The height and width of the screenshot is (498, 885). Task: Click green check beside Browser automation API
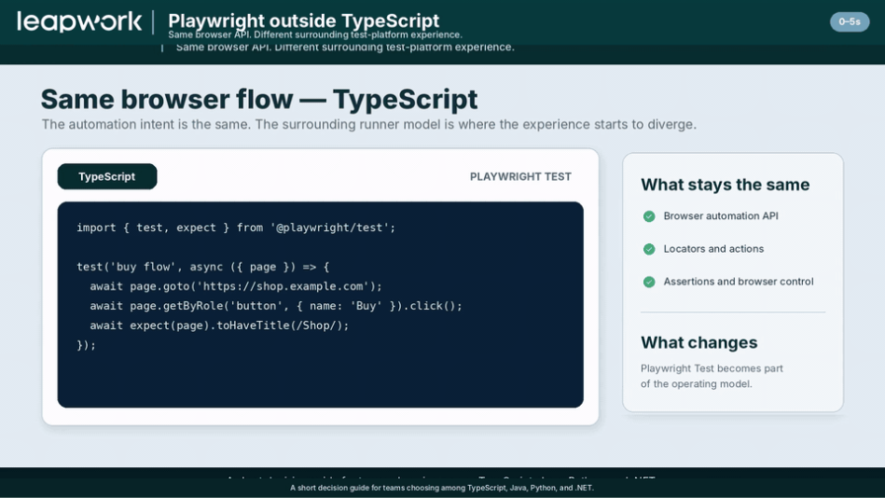tap(649, 216)
